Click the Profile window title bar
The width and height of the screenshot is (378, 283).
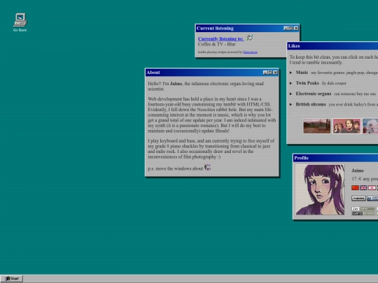click(335, 158)
